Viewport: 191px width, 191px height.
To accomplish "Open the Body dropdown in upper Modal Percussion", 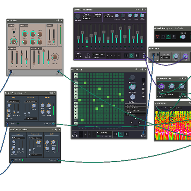I will tap(13, 101).
